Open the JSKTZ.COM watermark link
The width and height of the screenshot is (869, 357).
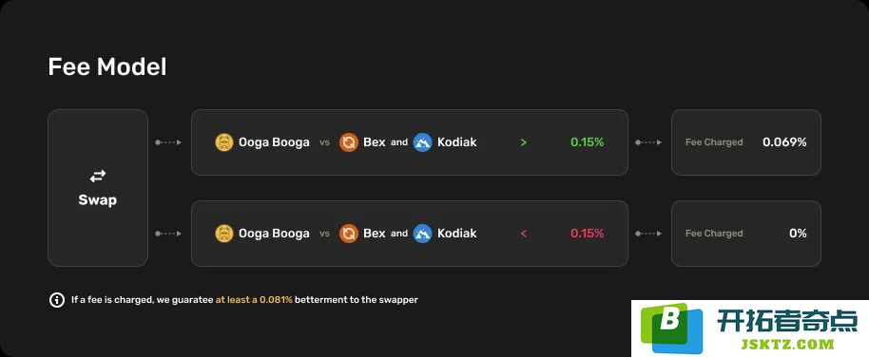coord(787,344)
